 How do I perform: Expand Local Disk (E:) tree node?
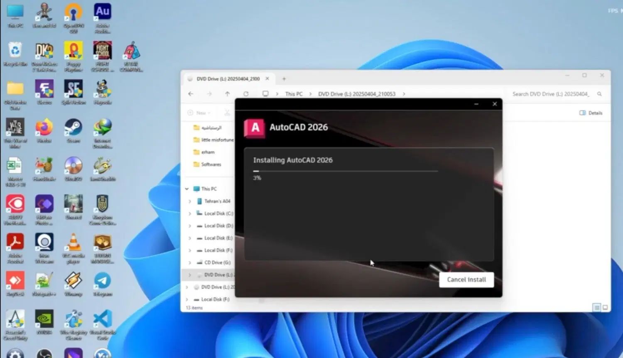pyautogui.click(x=190, y=238)
